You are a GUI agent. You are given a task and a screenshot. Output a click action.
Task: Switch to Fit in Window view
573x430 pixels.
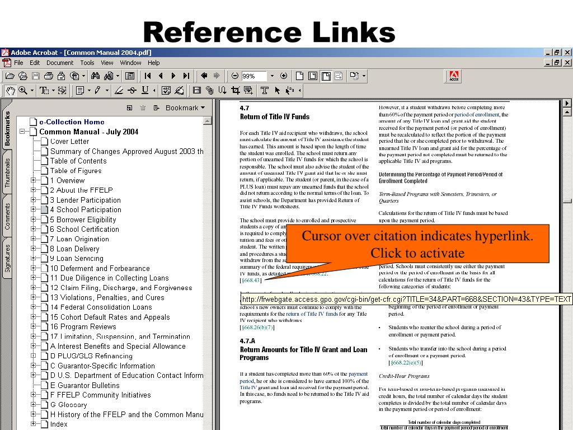click(313, 76)
